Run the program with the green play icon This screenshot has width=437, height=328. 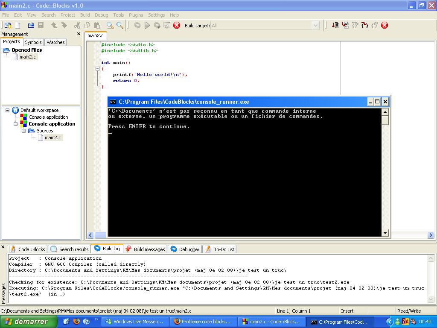[x=147, y=25]
